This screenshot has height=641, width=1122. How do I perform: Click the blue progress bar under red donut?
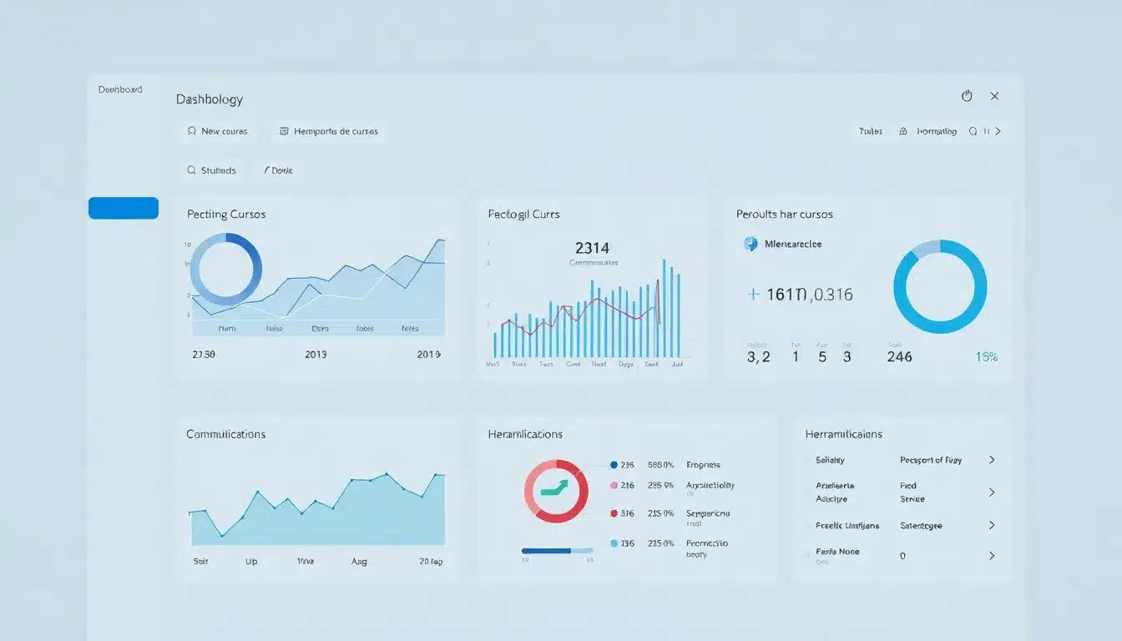546,551
